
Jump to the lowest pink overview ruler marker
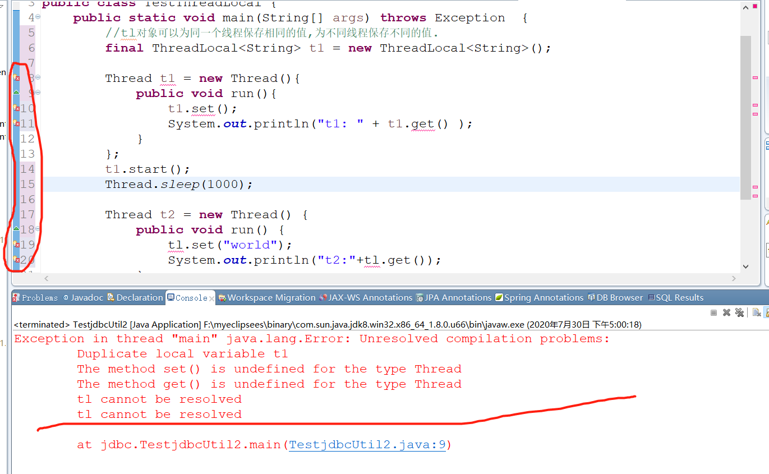755,196
